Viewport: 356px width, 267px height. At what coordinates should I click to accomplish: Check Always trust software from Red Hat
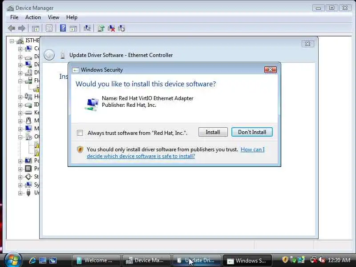tap(80, 133)
